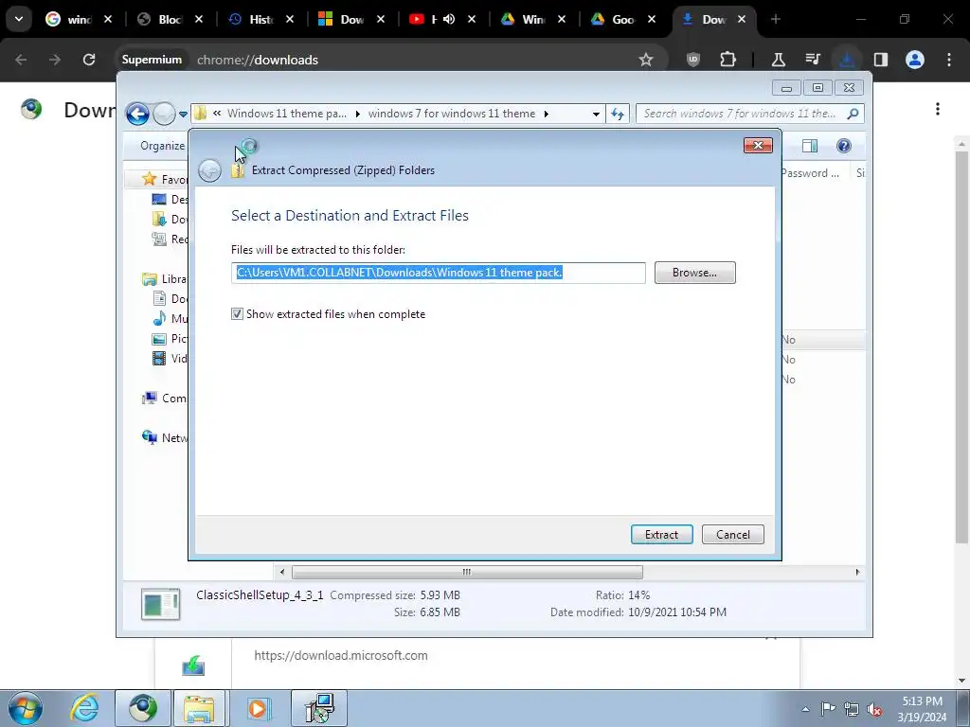The image size is (970, 727).
Task: Open the Windows Start button
Action: point(26,708)
